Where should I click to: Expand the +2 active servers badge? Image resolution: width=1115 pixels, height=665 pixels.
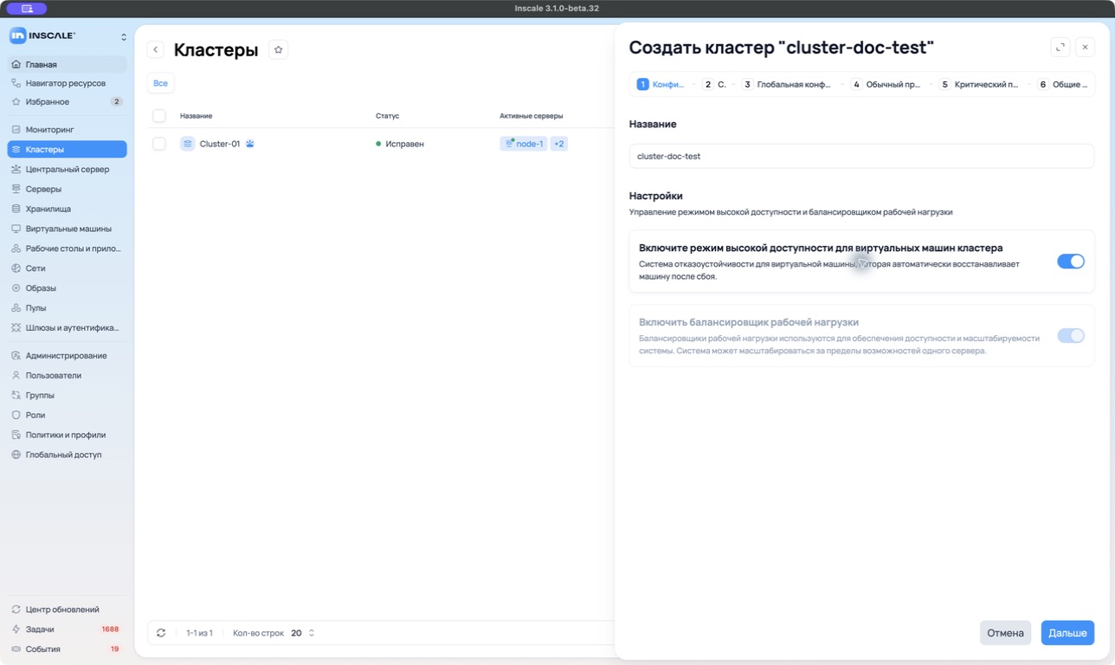point(559,144)
